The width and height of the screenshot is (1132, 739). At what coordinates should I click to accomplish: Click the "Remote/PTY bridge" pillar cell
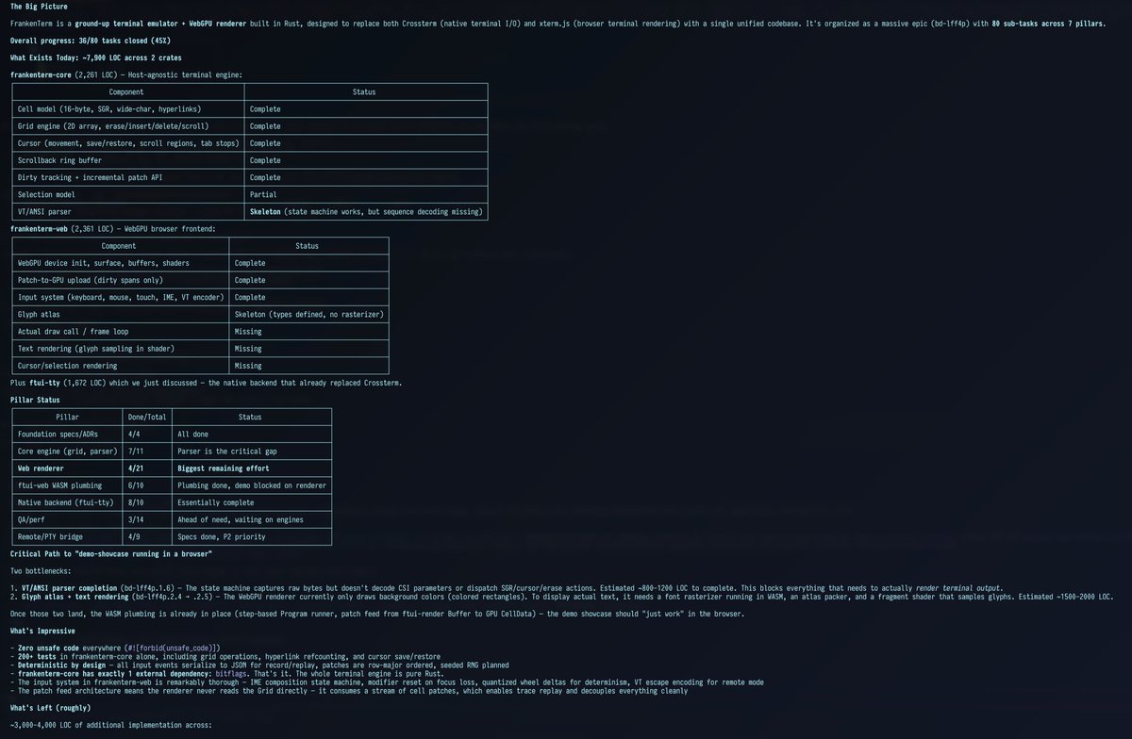[66, 536]
